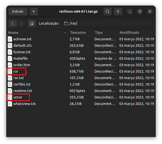Click the 107,3 kB size value
The width and height of the screenshot is (162, 144).
77,78
